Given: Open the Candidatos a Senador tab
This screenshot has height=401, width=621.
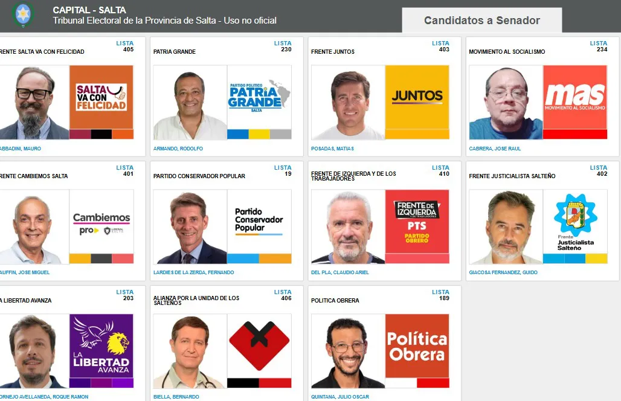Looking at the screenshot, I should click(482, 20).
